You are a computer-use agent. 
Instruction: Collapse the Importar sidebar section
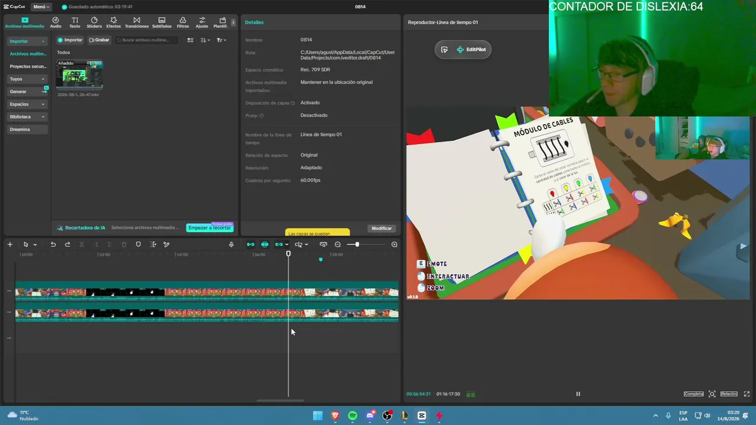[x=27, y=41]
